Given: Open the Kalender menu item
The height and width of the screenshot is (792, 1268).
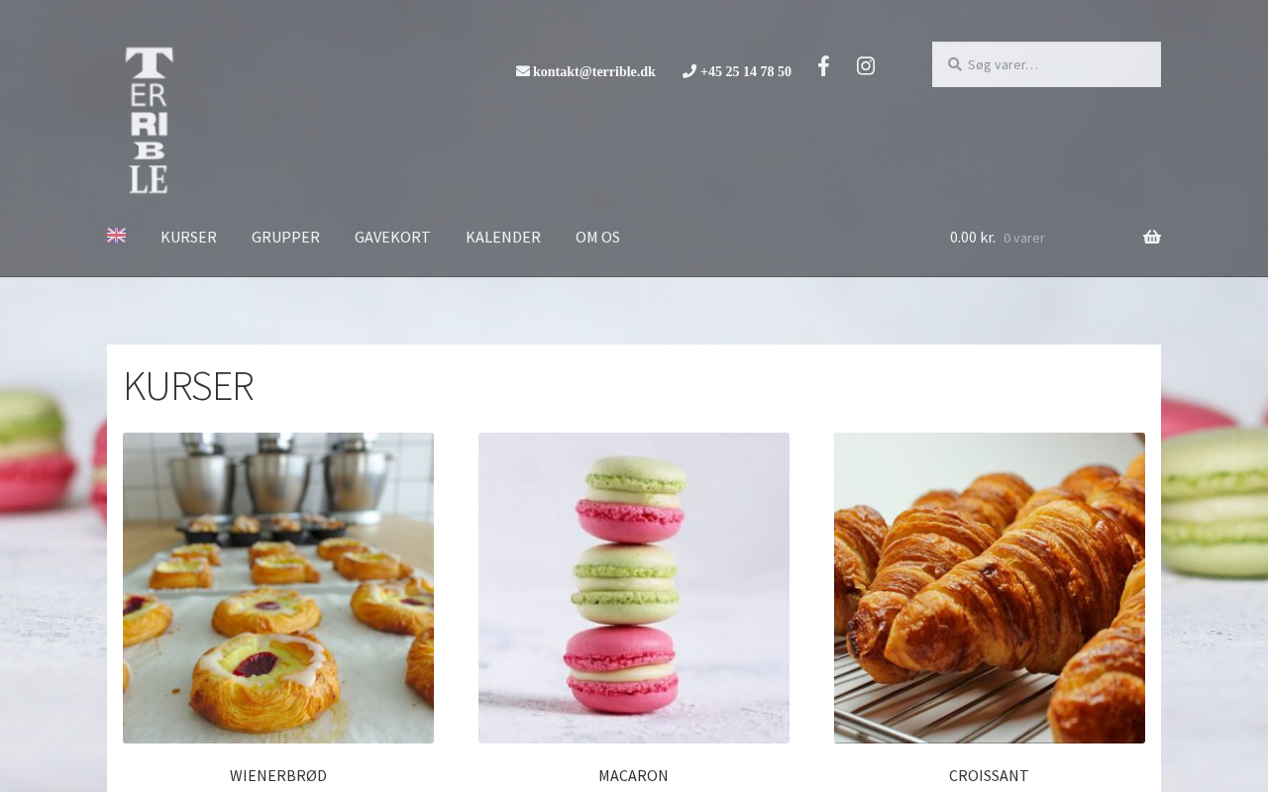Looking at the screenshot, I should (503, 238).
